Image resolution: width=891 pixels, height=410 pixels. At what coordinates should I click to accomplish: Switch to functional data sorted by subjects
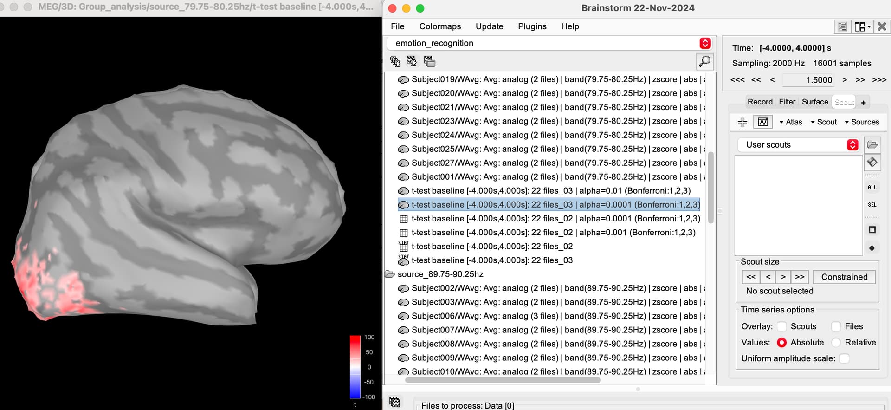point(412,61)
